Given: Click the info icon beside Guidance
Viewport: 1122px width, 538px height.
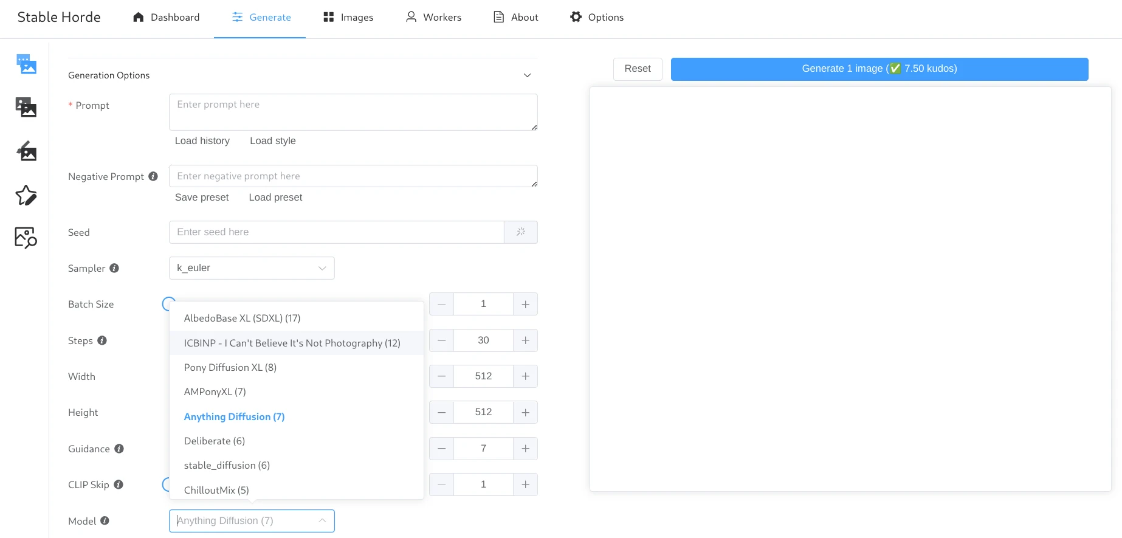Looking at the screenshot, I should click(x=119, y=449).
